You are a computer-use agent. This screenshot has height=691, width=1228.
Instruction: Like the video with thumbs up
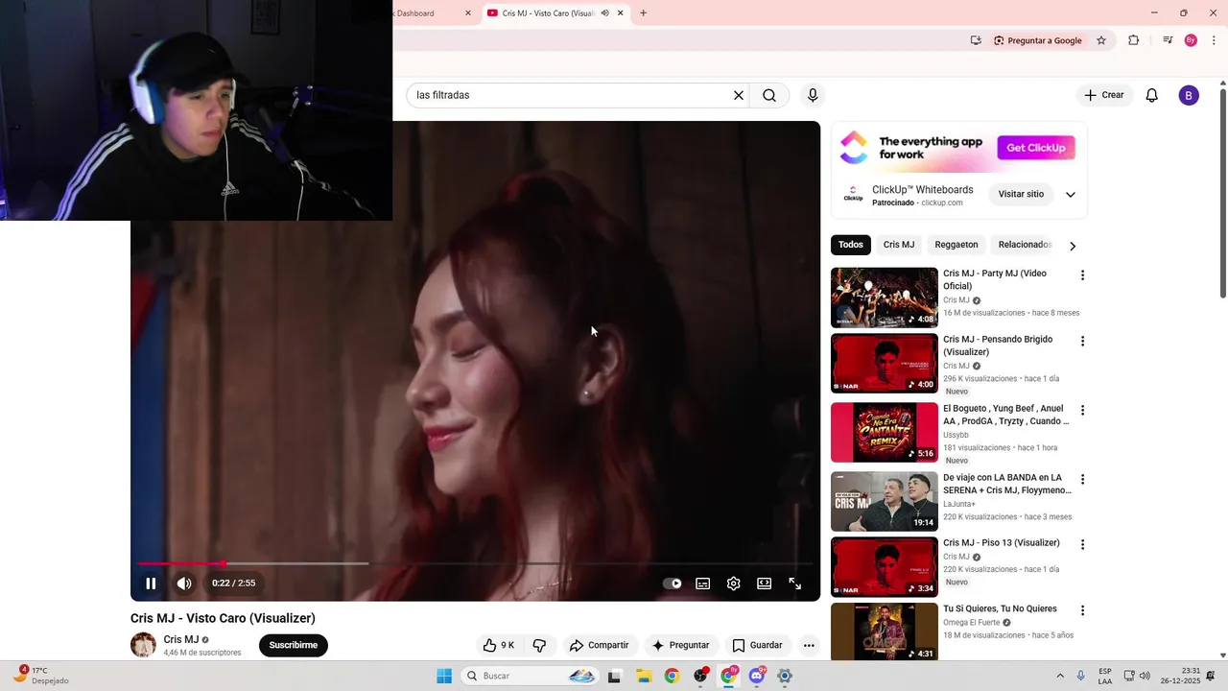tap(499, 645)
